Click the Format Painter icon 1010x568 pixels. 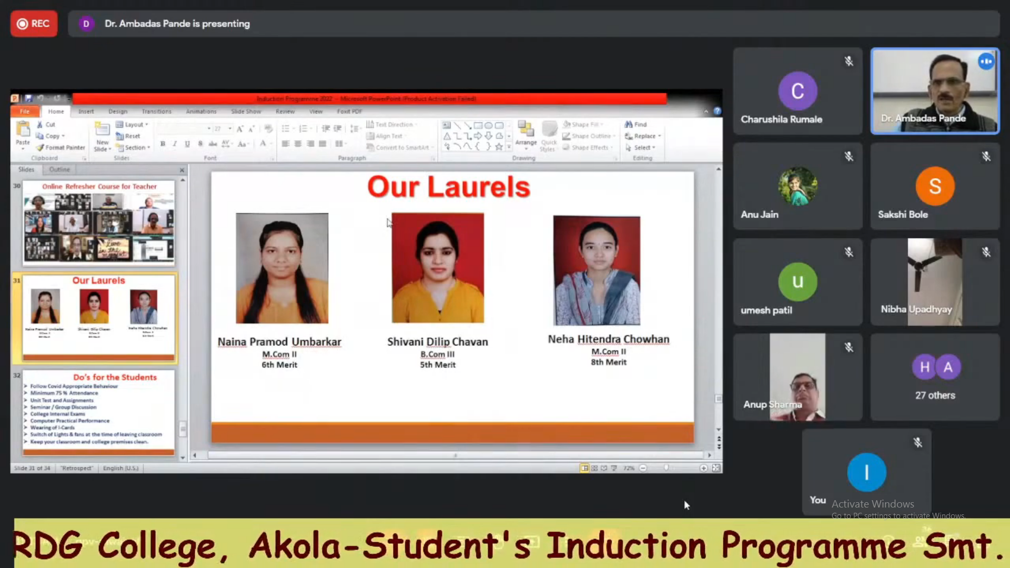click(x=41, y=148)
